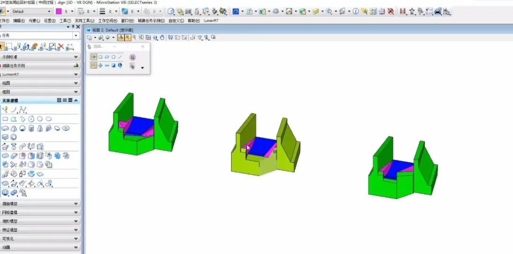Viewport: 513px width, 254px height.
Task: Click the Pan View hand icon
Action: [162, 38]
